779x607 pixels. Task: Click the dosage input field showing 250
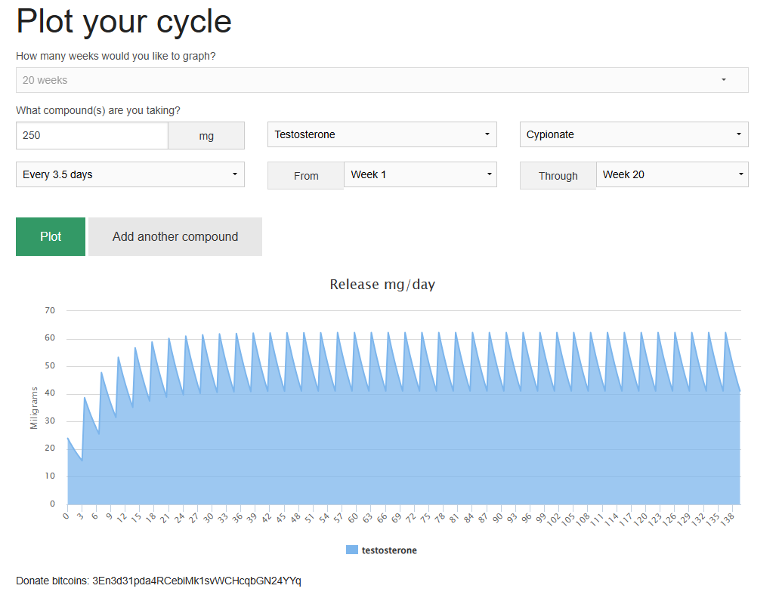click(x=91, y=135)
